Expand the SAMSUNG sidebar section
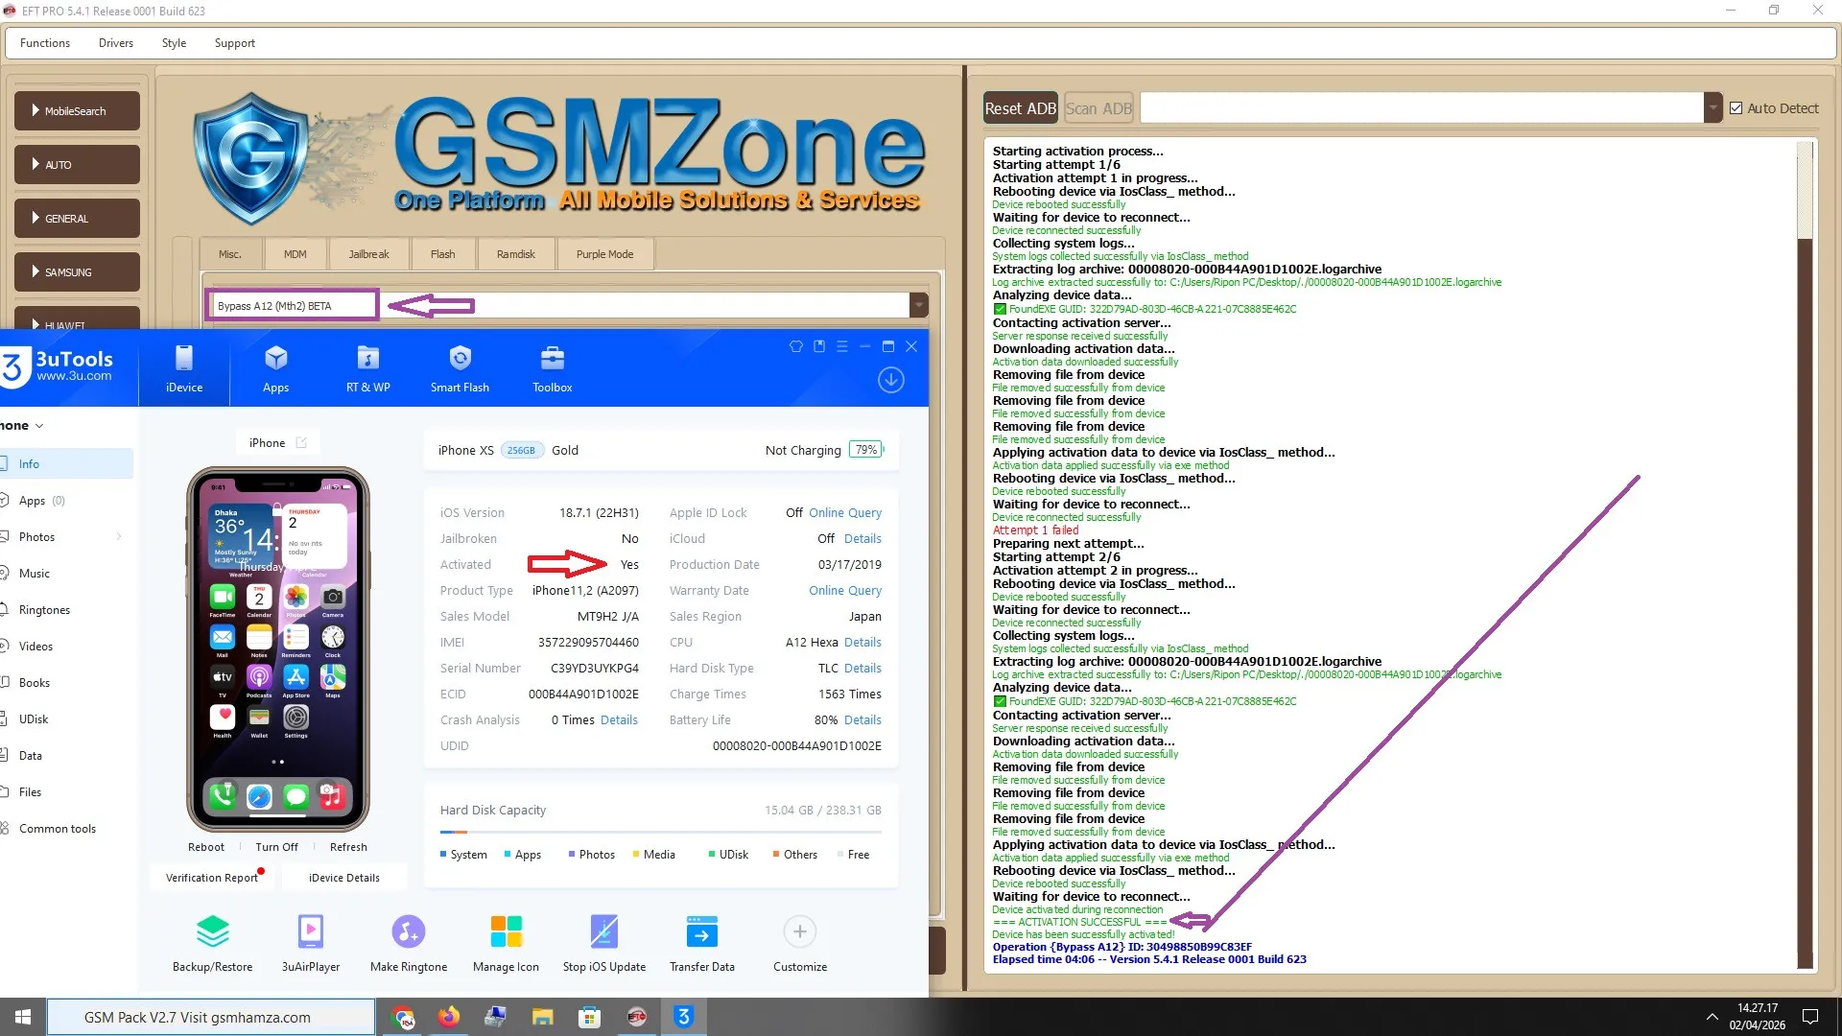 (77, 272)
